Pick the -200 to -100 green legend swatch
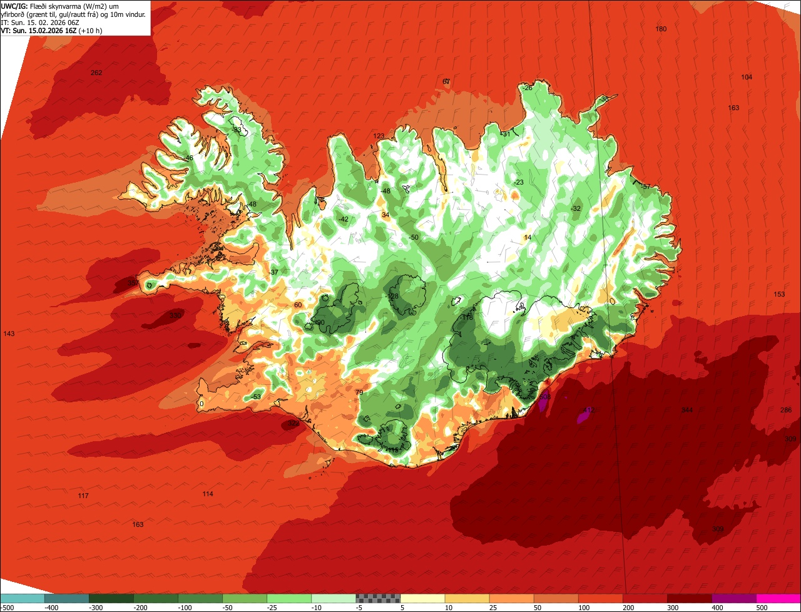Screen dimensions: 801x612 [156, 598]
